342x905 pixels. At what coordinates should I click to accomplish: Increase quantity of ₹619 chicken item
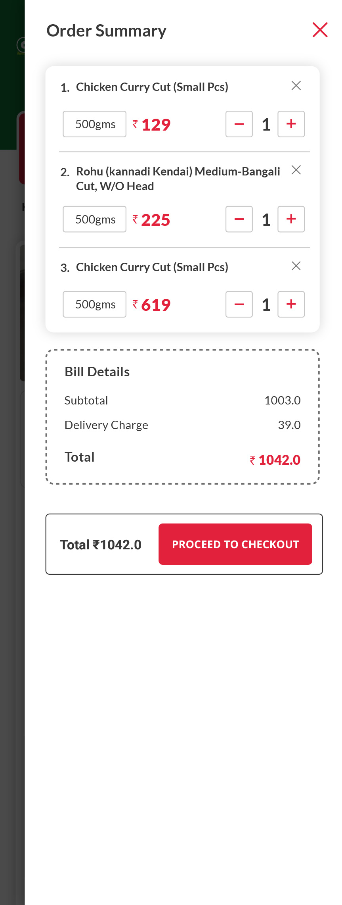tap(291, 304)
